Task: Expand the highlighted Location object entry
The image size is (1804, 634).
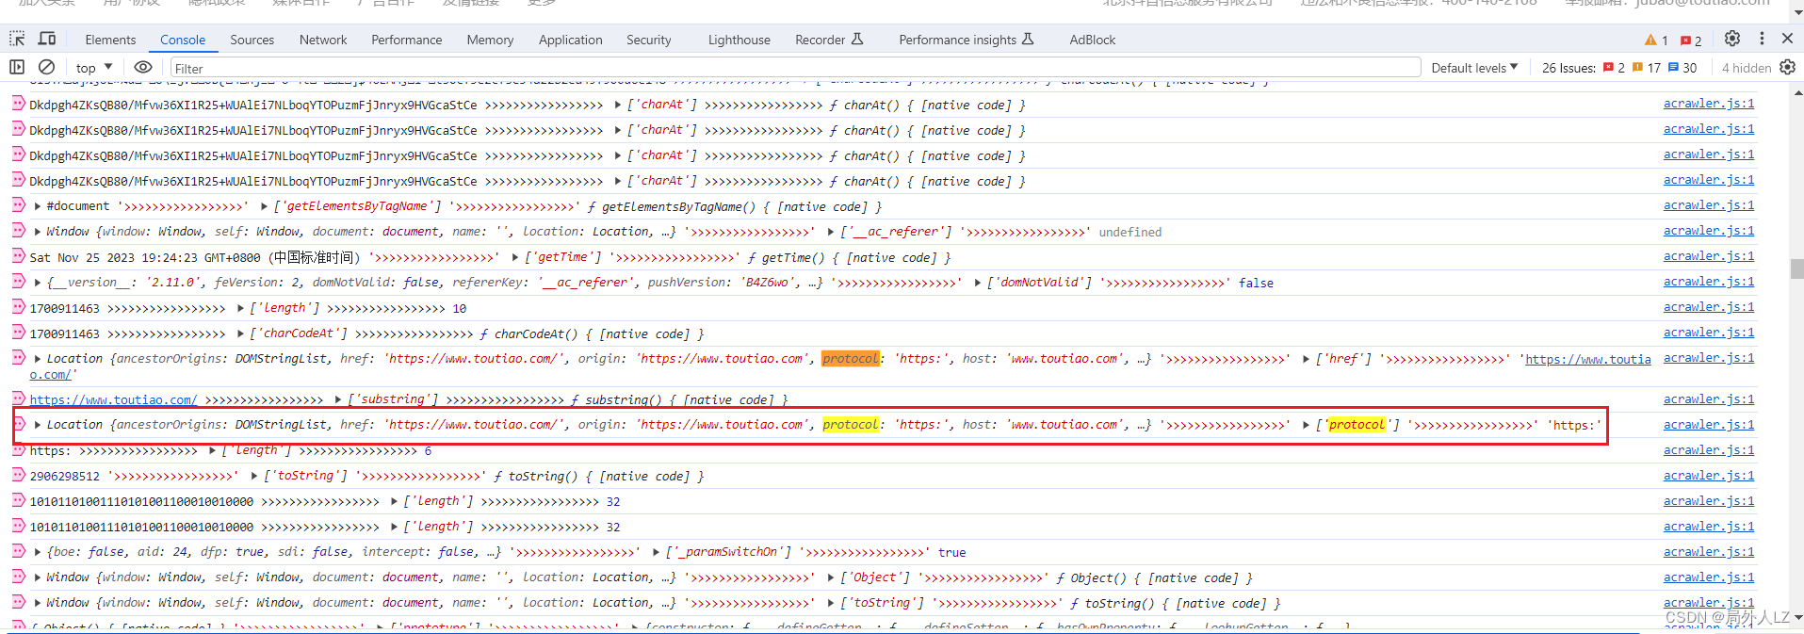Action: point(37,425)
